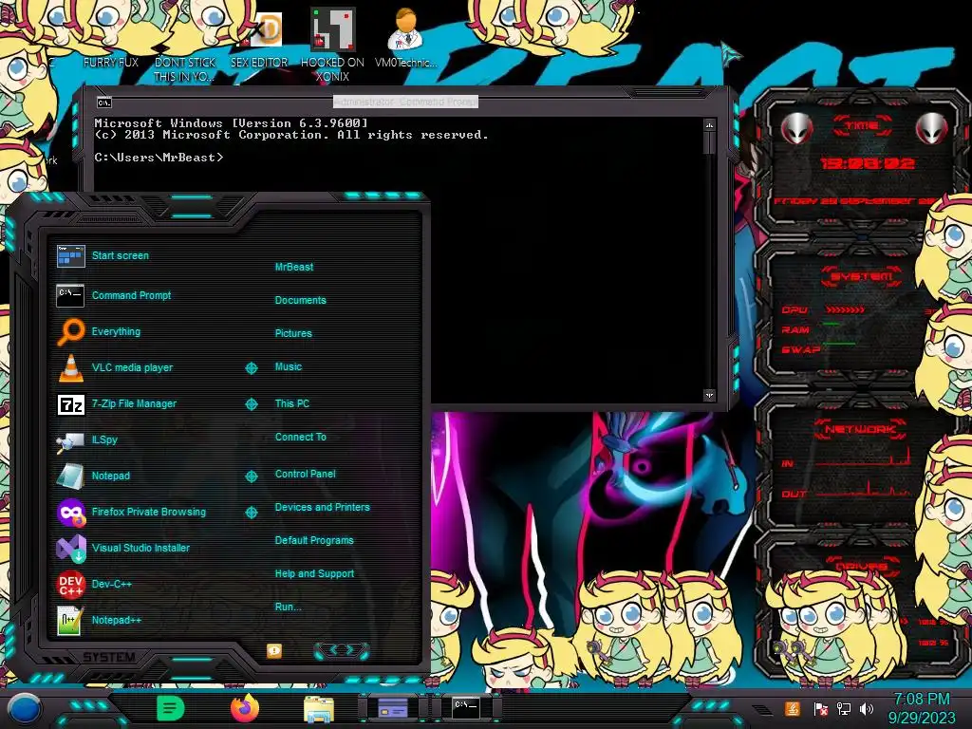Click the Administrator: Command Prompt title bar
This screenshot has width=972, height=729.
coord(405,102)
